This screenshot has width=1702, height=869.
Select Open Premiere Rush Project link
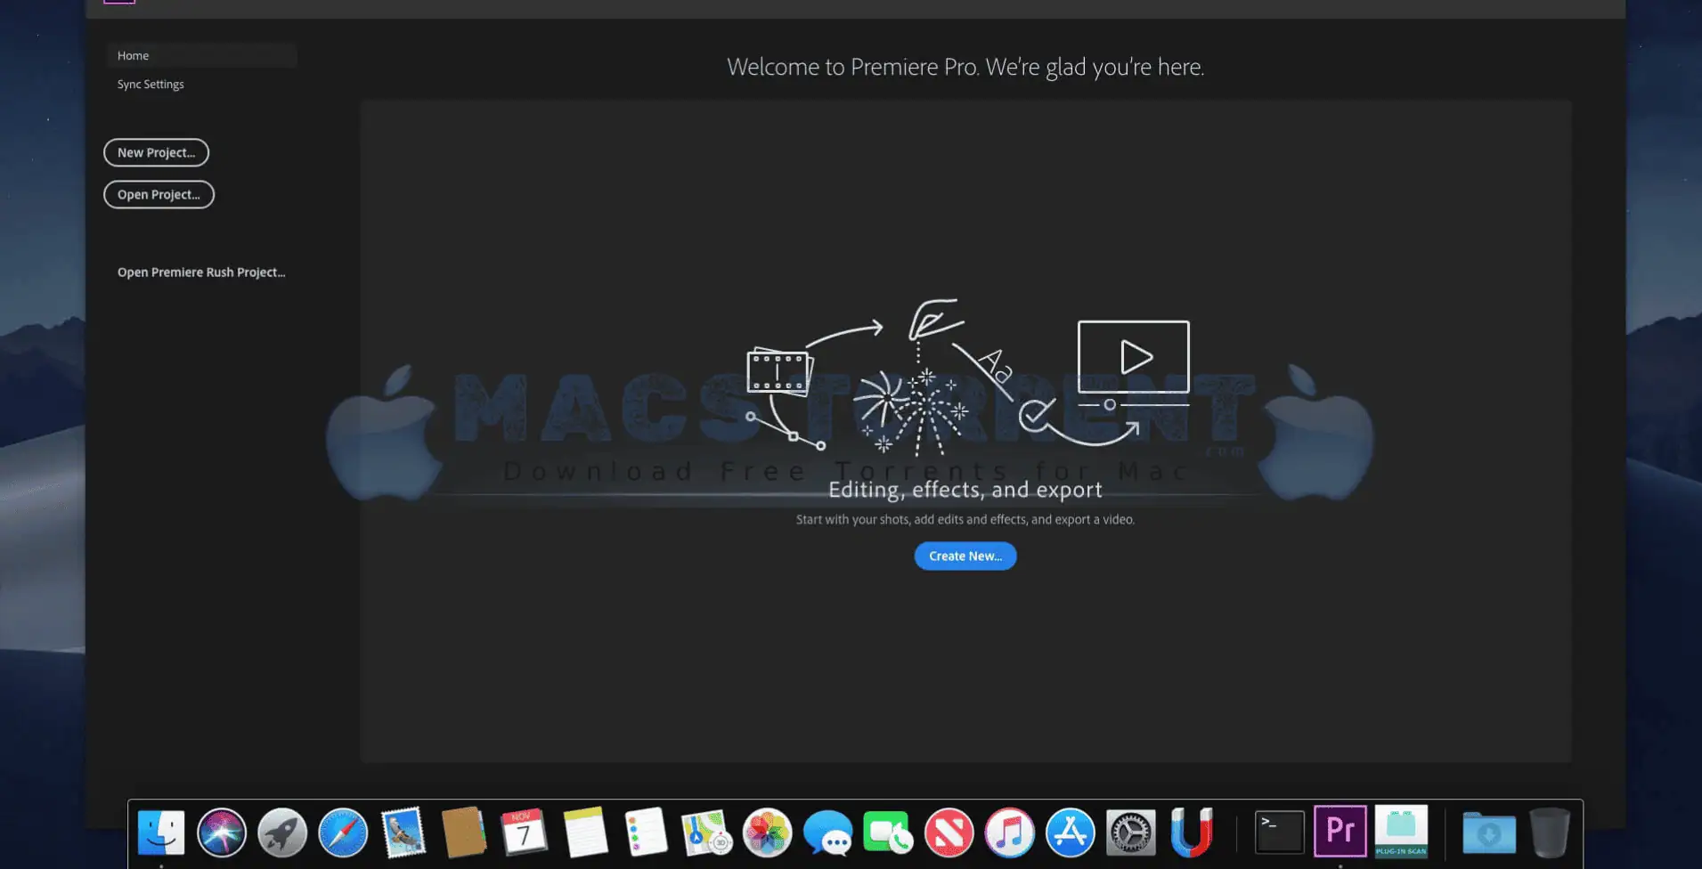201,272
